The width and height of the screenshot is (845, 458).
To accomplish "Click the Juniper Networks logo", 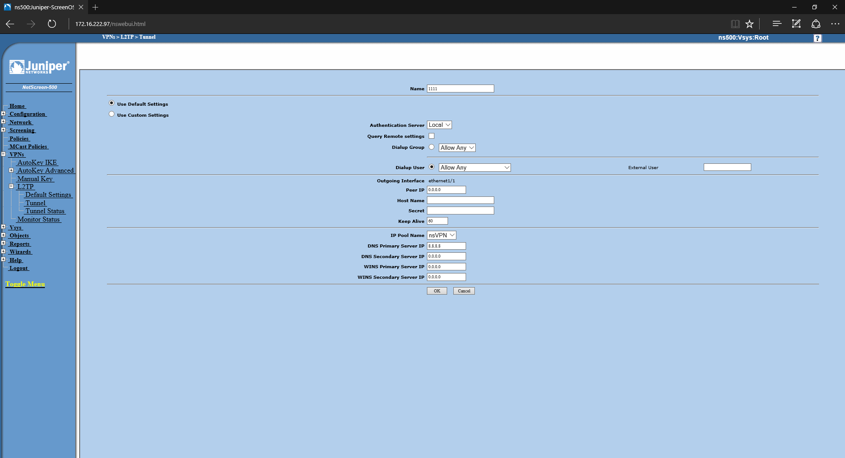I will (39, 67).
